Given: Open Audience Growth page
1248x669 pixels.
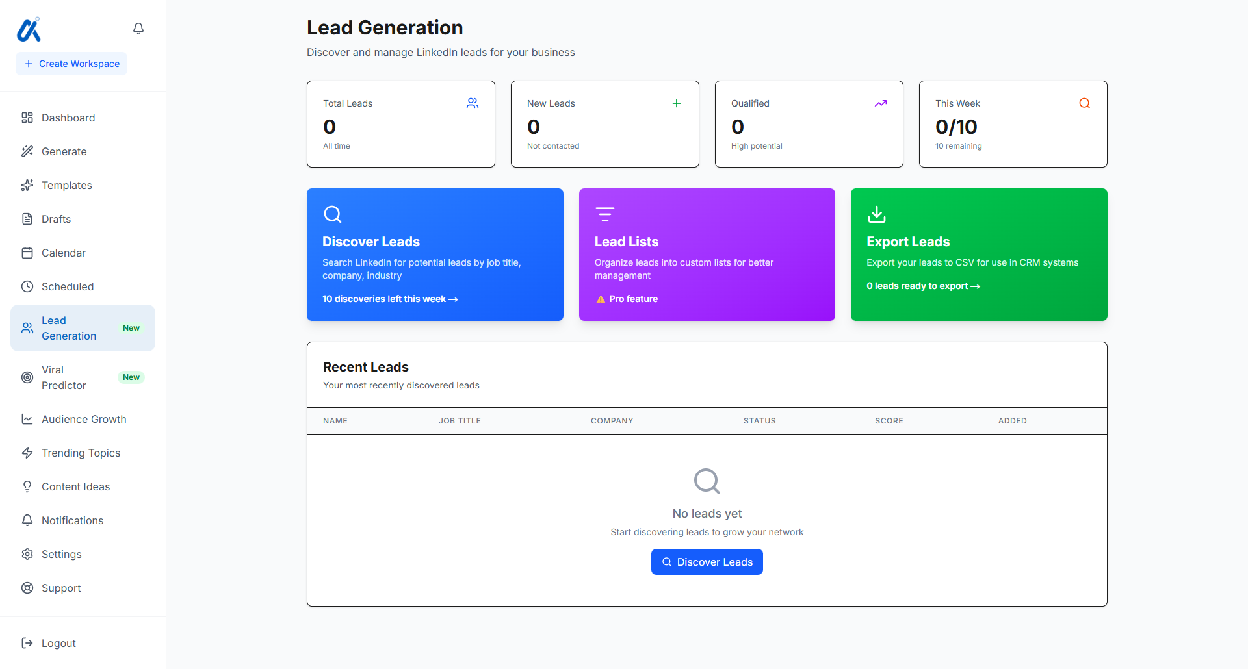Looking at the screenshot, I should 83,419.
